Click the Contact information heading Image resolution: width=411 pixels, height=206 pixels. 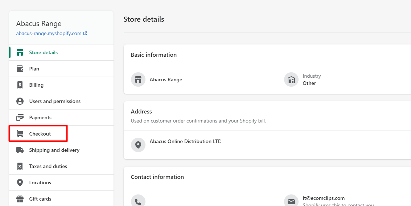point(157,177)
